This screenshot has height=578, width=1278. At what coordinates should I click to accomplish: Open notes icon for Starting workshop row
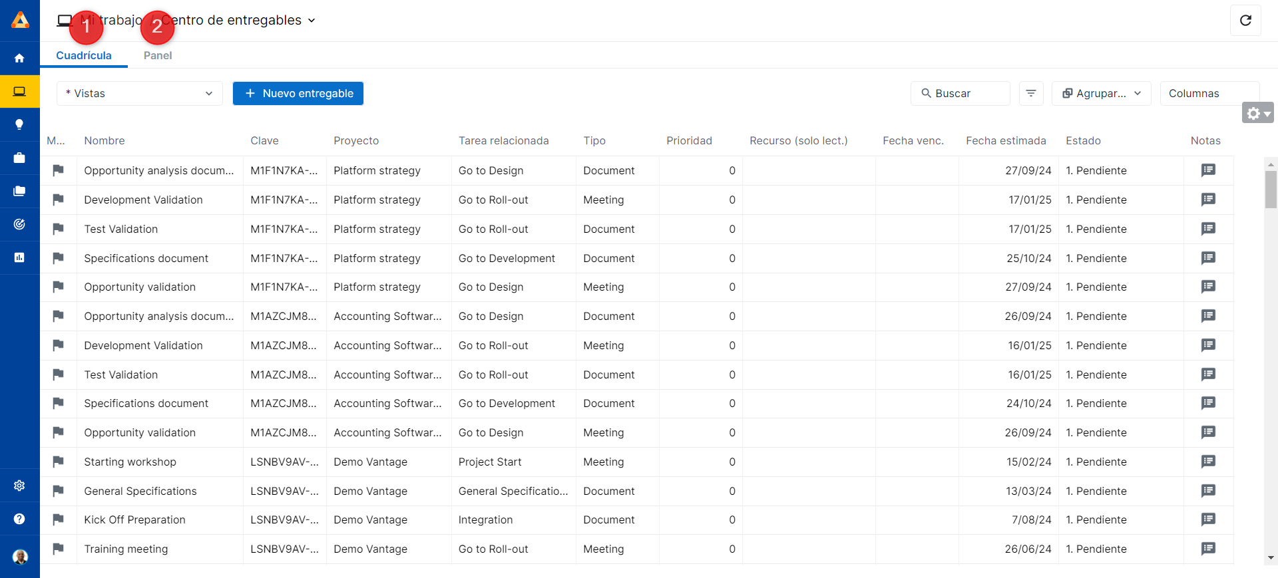coord(1207,462)
